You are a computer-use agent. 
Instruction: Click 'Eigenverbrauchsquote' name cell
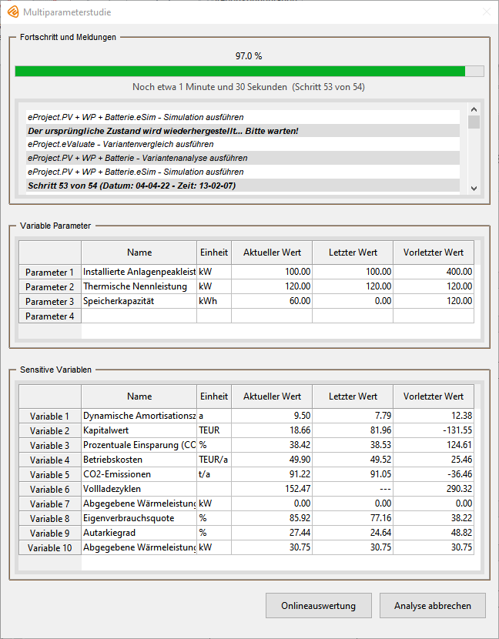139,518
